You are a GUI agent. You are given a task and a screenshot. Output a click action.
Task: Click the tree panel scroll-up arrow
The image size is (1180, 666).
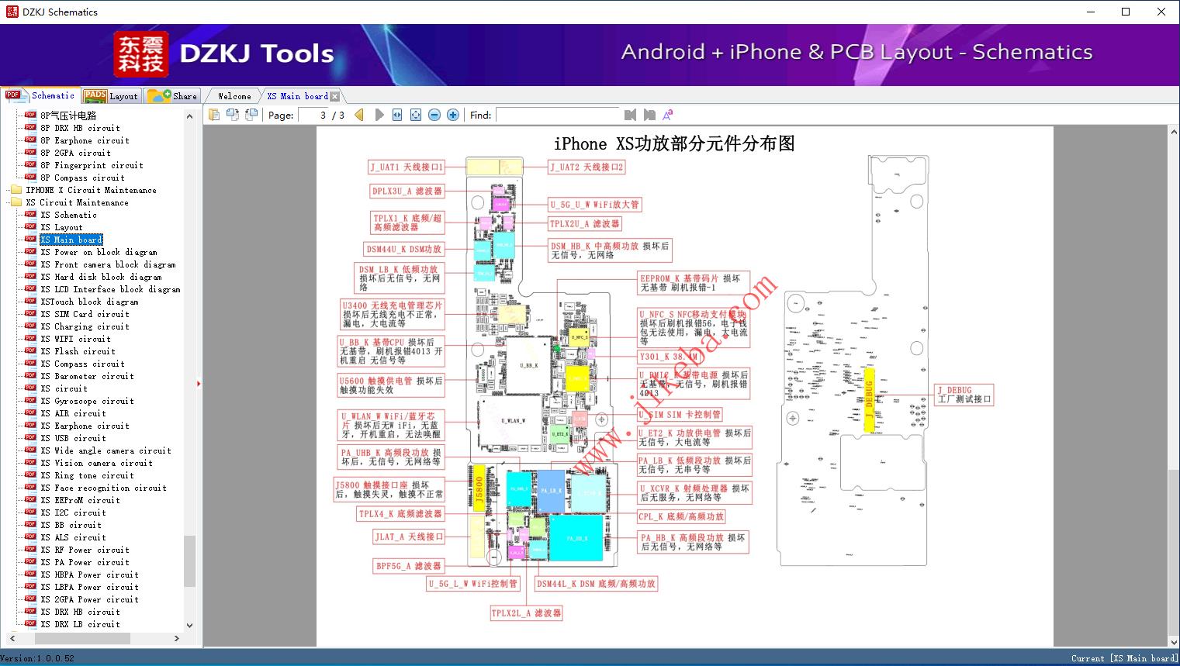click(189, 116)
